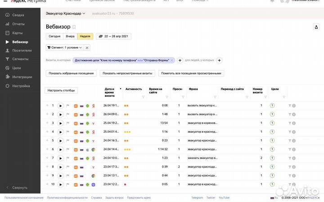The width and height of the screenshot is (324, 202).
Task: Click the bookmark icon beside the Вебвизор title
Action: (74, 27)
